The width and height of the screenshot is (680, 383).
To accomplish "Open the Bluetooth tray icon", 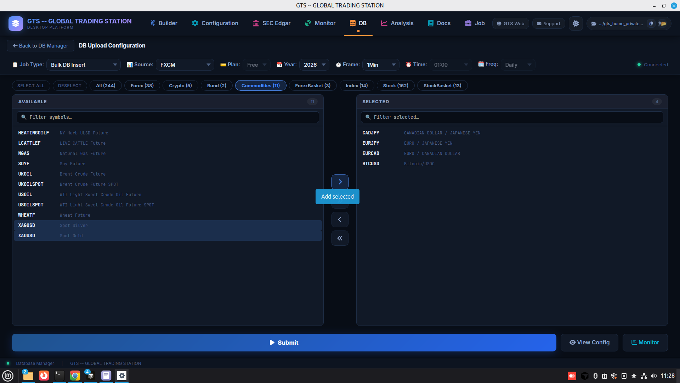I will pyautogui.click(x=595, y=376).
